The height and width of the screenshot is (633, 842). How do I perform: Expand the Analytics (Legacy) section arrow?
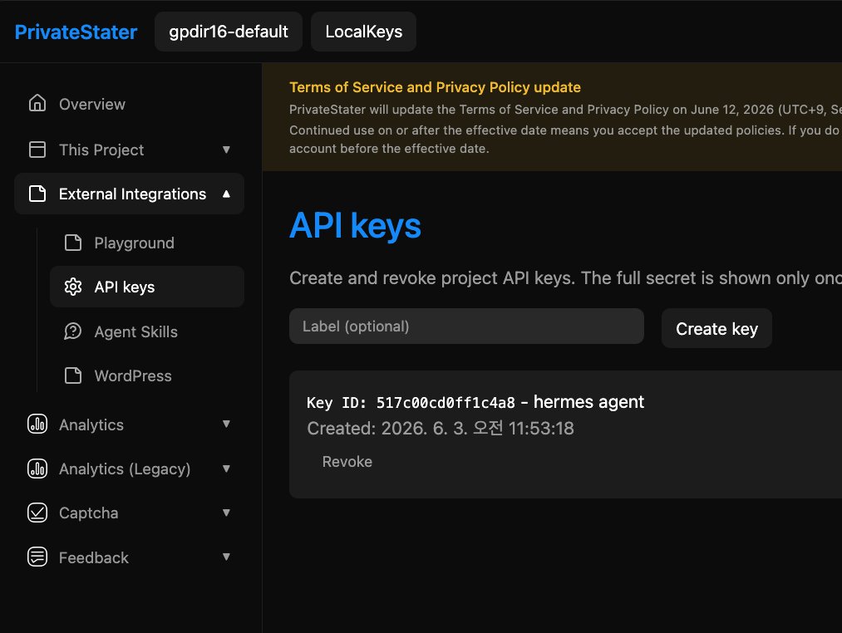pos(226,469)
